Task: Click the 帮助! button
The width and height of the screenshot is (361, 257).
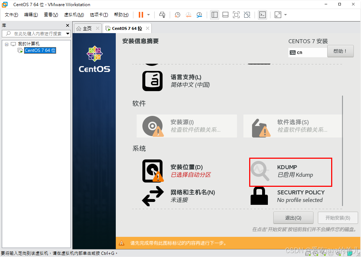Action: tap(340, 51)
